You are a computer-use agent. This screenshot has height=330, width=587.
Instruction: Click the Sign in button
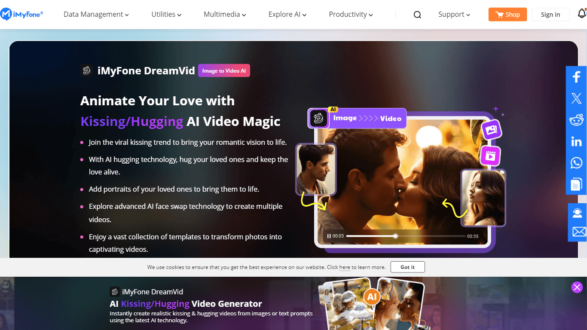click(x=550, y=15)
